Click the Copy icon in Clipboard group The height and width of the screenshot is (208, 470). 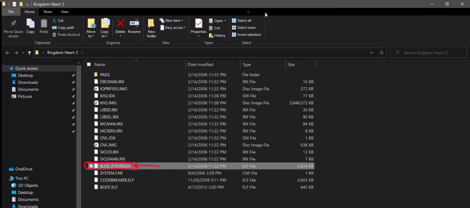30,24
